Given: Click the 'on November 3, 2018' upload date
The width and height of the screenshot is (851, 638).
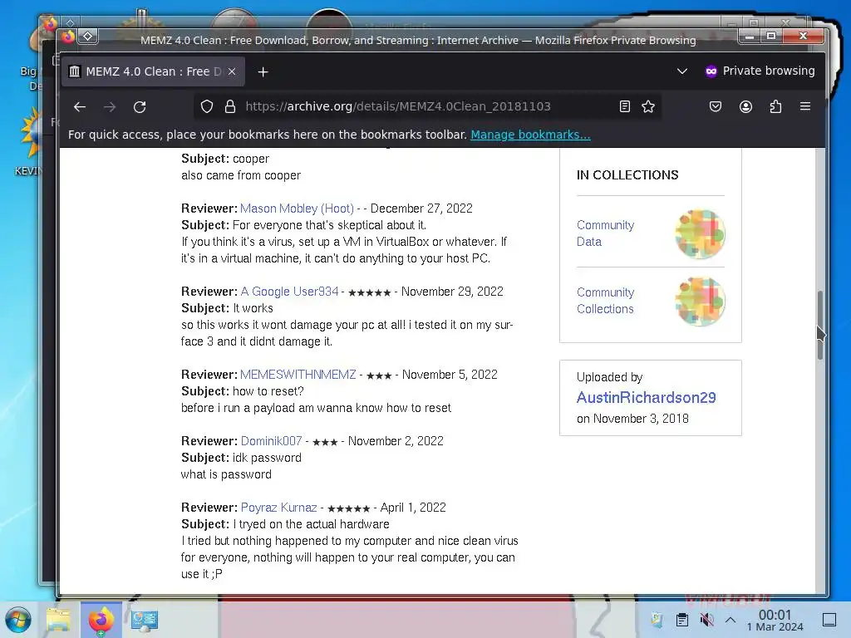Looking at the screenshot, I should 632,419.
